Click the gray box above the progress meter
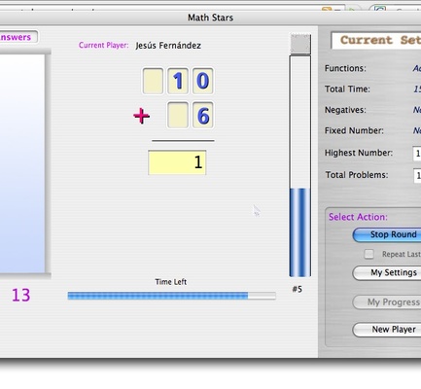This screenshot has height=389, width=421. click(300, 43)
